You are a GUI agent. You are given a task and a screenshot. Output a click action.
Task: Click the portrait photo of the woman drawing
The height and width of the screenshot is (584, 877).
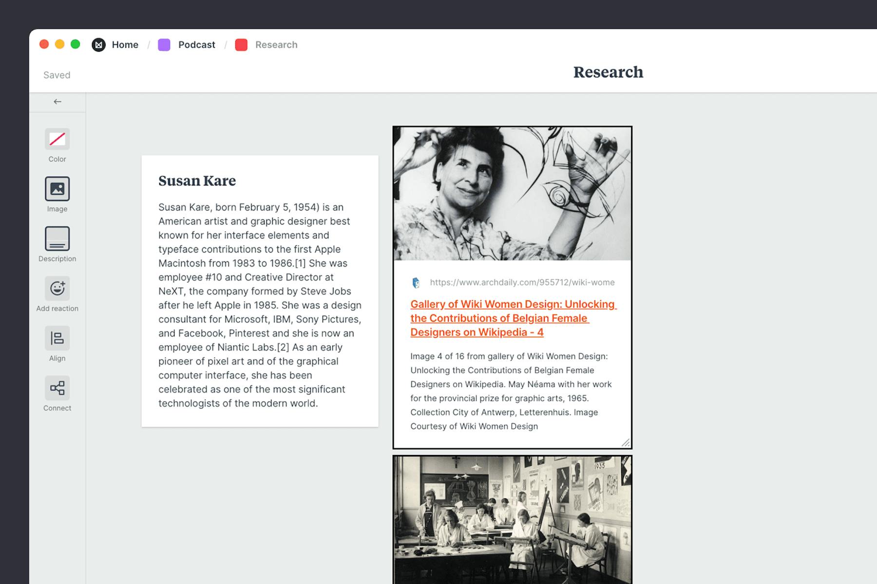(x=513, y=194)
